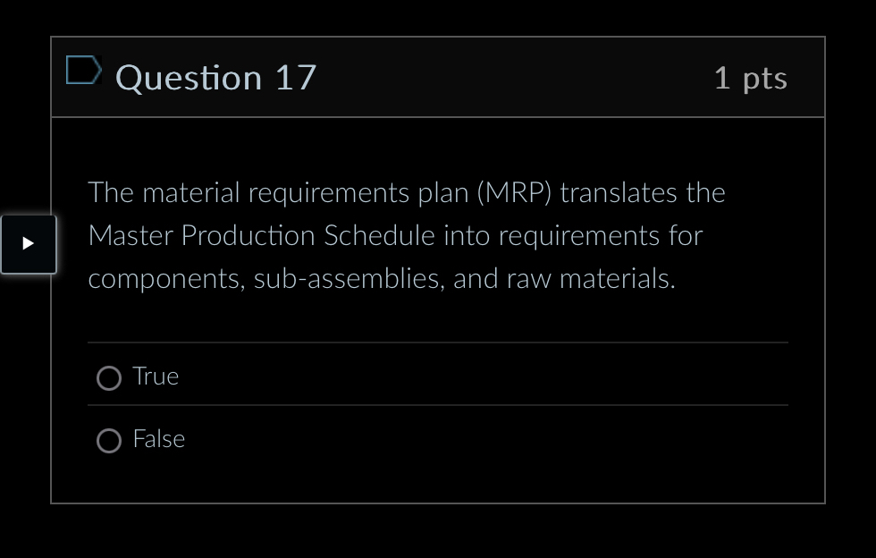Click the Question 17 header title

tap(215, 78)
